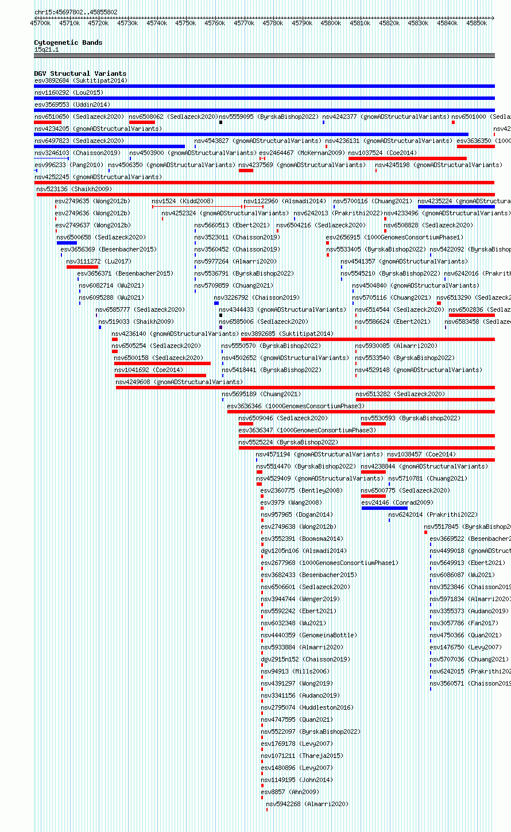Click esv996233 (Pang2010) label
This screenshot has height=832, width=511.
point(69,165)
